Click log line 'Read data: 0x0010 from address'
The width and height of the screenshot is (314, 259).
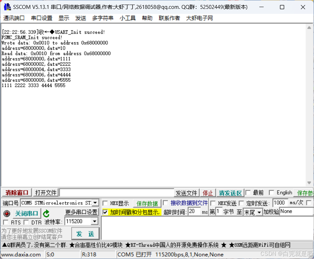coord(56,54)
